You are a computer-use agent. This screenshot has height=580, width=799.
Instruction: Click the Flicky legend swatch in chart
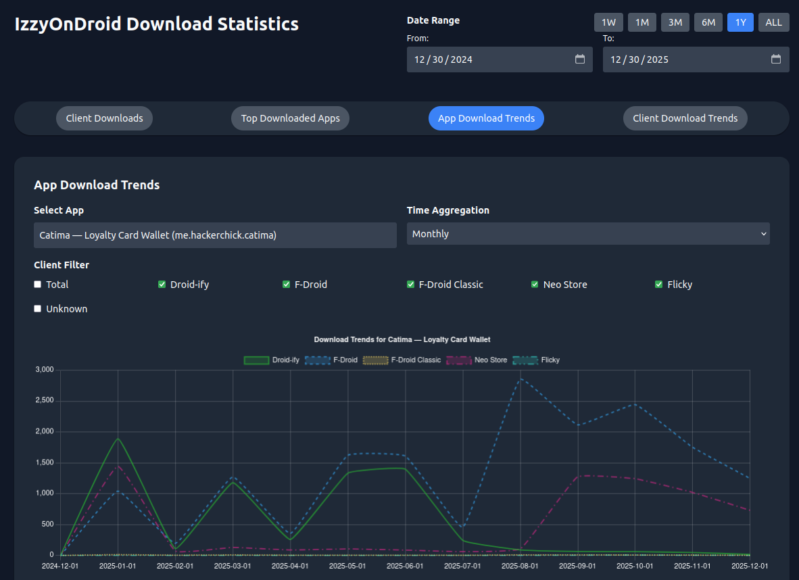[x=525, y=360]
